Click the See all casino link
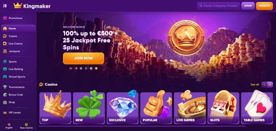276x131 pixels. click(255, 85)
